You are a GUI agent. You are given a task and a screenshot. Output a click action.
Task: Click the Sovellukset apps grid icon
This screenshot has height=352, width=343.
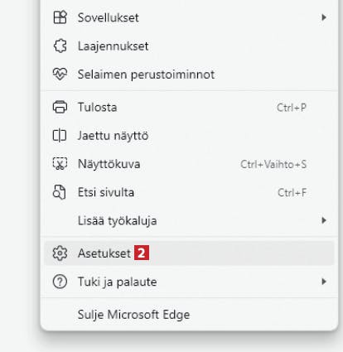click(x=60, y=17)
